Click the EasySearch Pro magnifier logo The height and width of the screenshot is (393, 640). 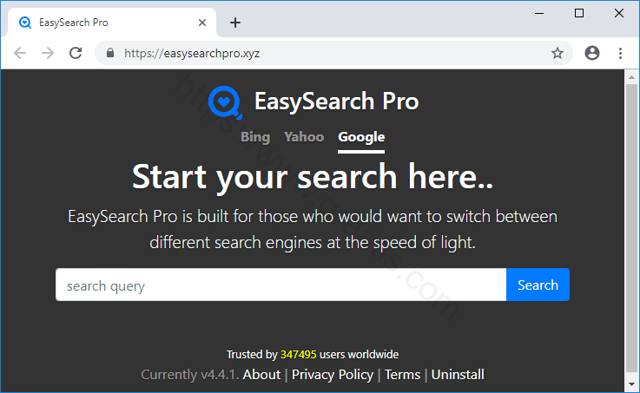click(225, 102)
